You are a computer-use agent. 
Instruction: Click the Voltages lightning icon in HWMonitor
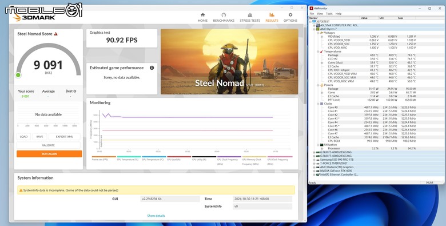[x=322, y=33]
